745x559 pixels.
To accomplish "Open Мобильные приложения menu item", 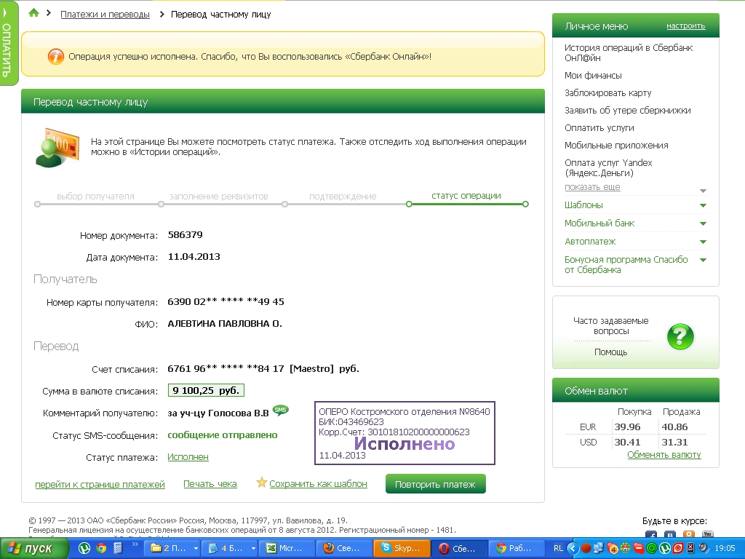I will click(x=616, y=146).
